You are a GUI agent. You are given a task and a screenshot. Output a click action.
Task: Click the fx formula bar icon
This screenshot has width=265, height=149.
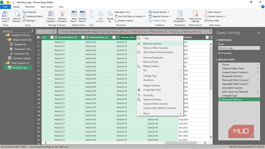pyautogui.click(x=53, y=31)
